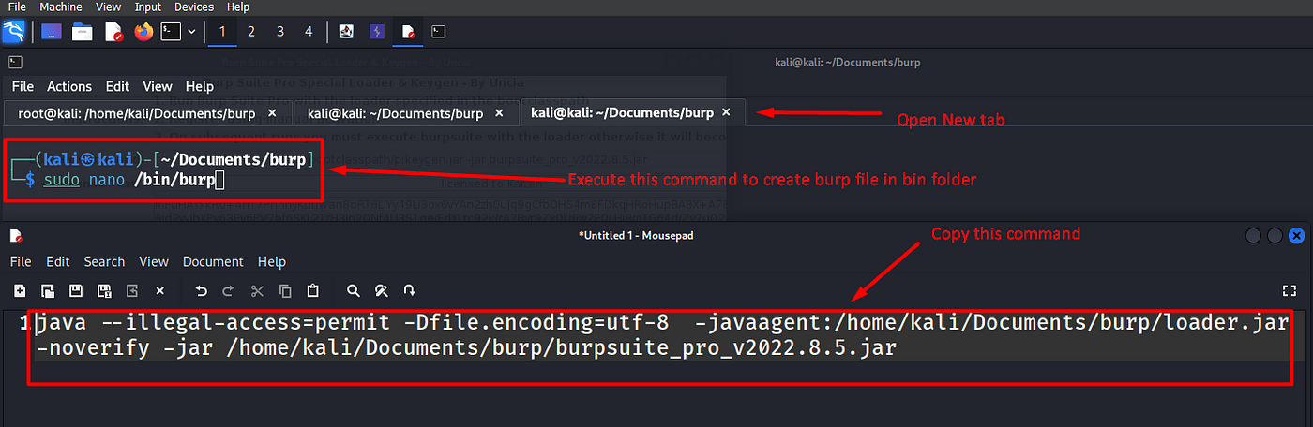Click the second Mousepad toolbar file icon
This screenshot has width=1313, height=427.
(x=48, y=290)
